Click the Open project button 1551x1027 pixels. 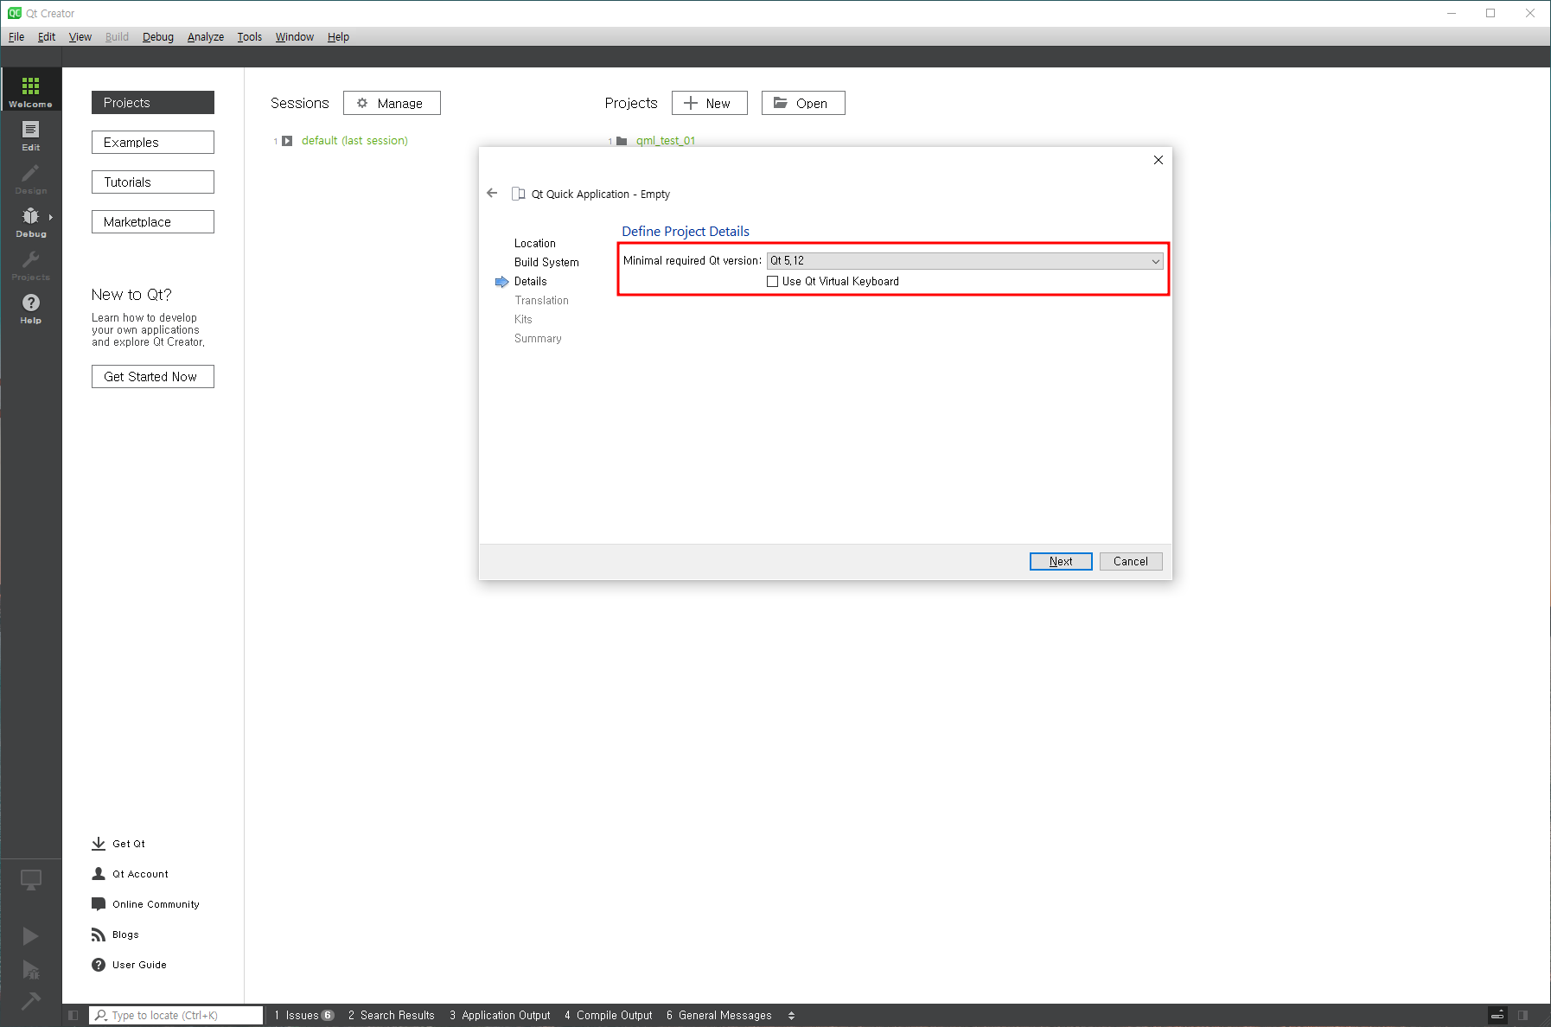click(x=803, y=103)
